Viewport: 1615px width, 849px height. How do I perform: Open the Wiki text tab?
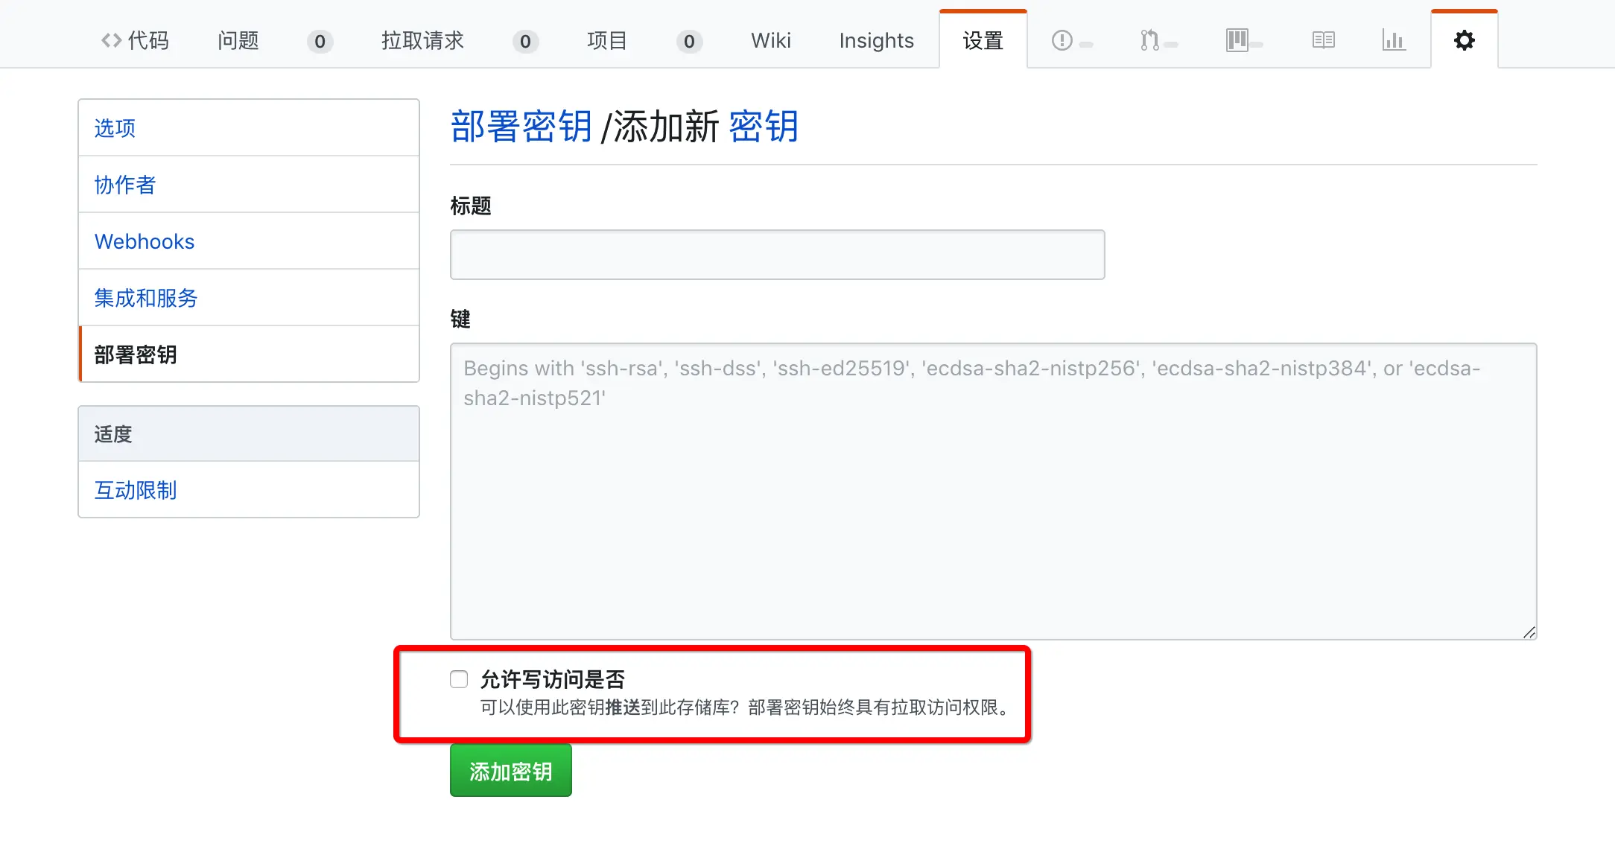coord(770,40)
